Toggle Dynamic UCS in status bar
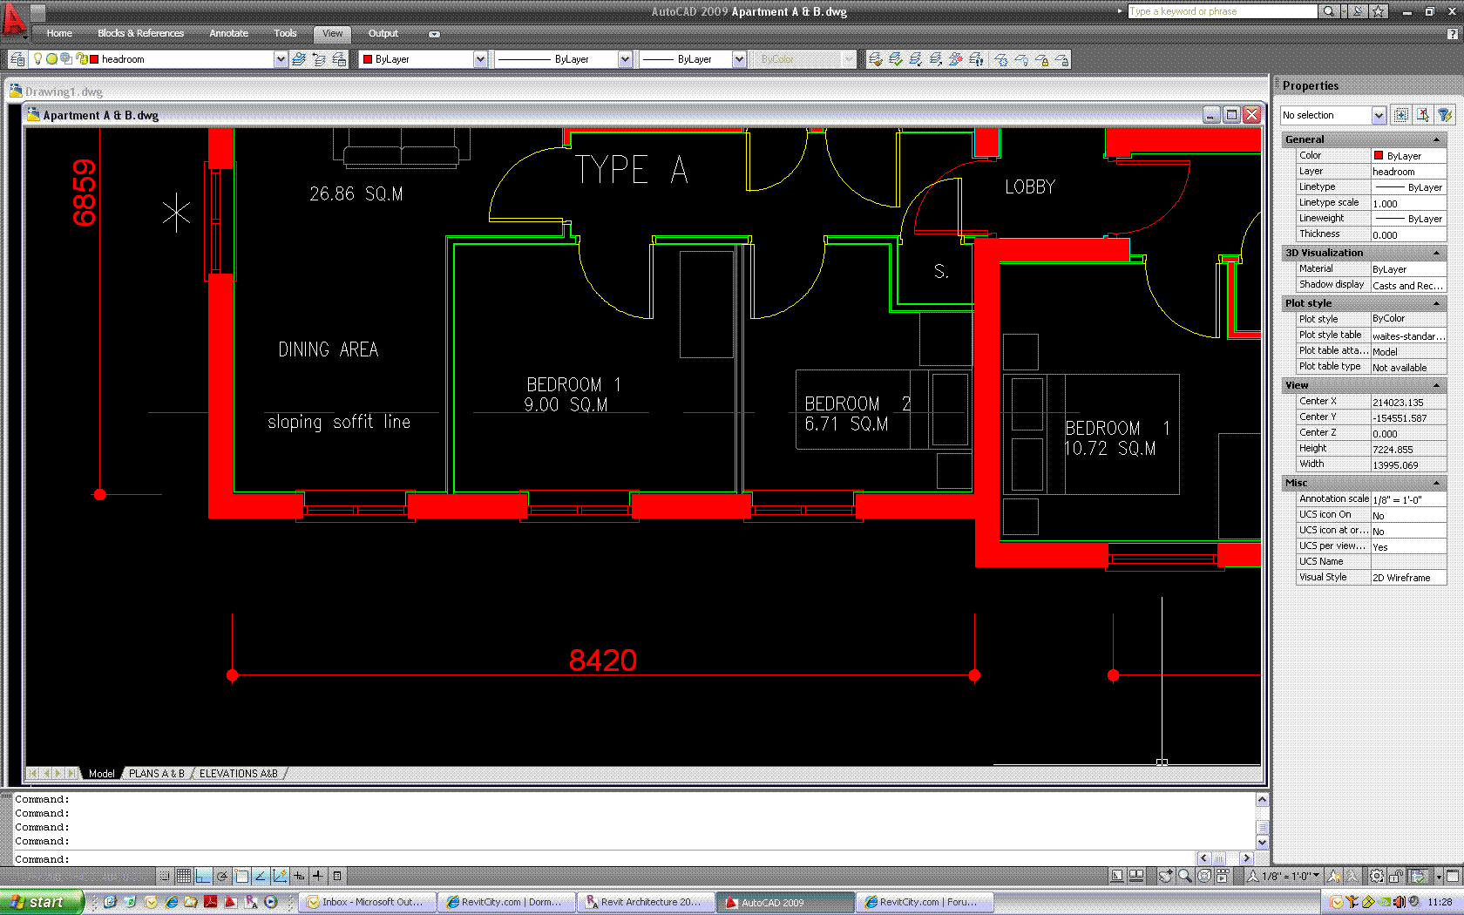Image resolution: width=1464 pixels, height=915 pixels. [280, 876]
